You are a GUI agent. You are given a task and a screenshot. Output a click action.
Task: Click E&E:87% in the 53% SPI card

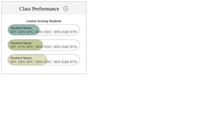(x=70, y=62)
